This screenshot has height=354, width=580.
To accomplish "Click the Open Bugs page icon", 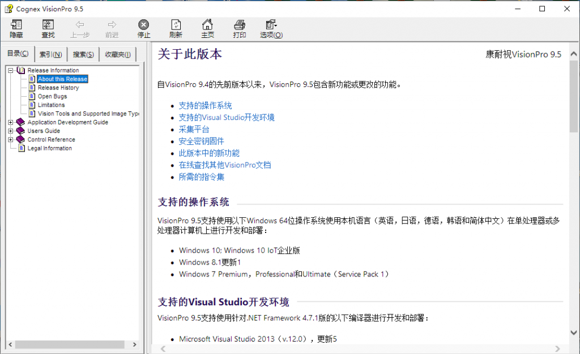I will pyautogui.click(x=32, y=96).
